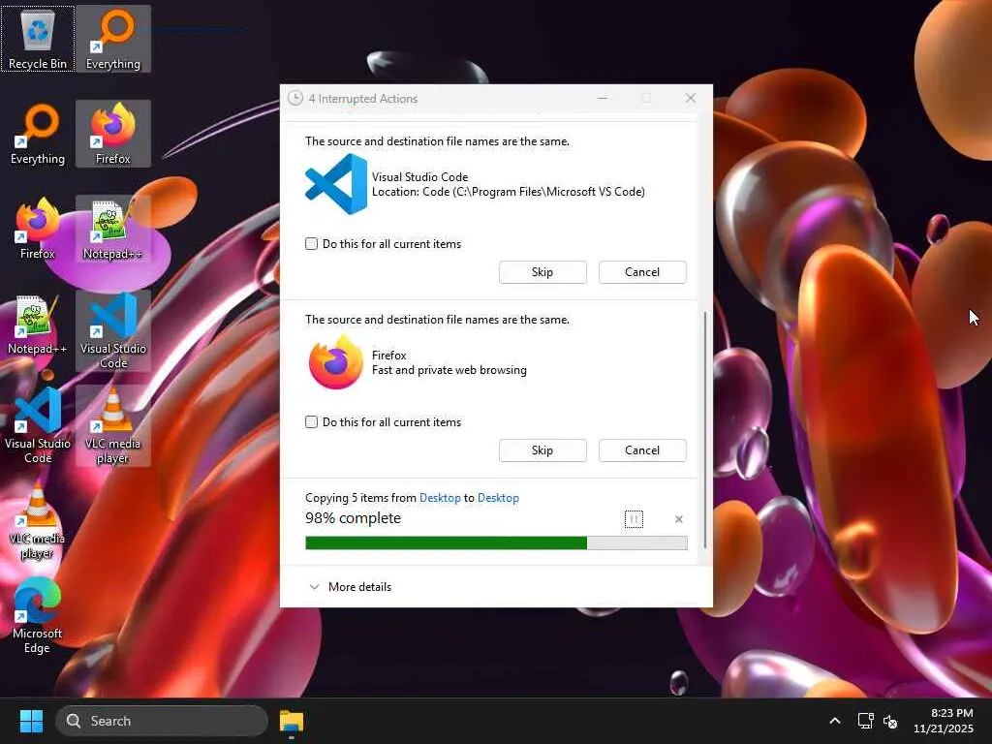Click the green copy progress bar
Viewport: 992px width, 744px height.
click(x=496, y=542)
